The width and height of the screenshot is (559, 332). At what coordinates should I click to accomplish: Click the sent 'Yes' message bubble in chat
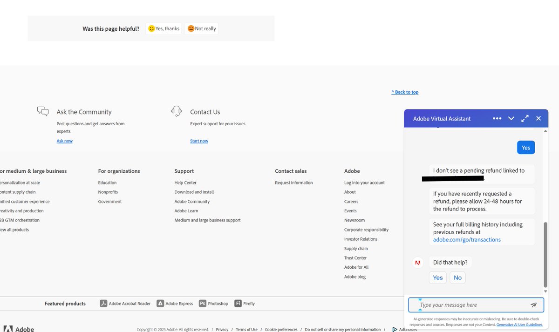pyautogui.click(x=526, y=148)
